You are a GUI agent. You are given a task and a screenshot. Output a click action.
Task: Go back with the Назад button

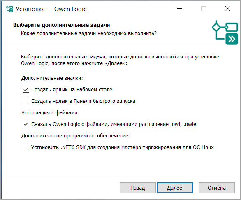click(138, 188)
